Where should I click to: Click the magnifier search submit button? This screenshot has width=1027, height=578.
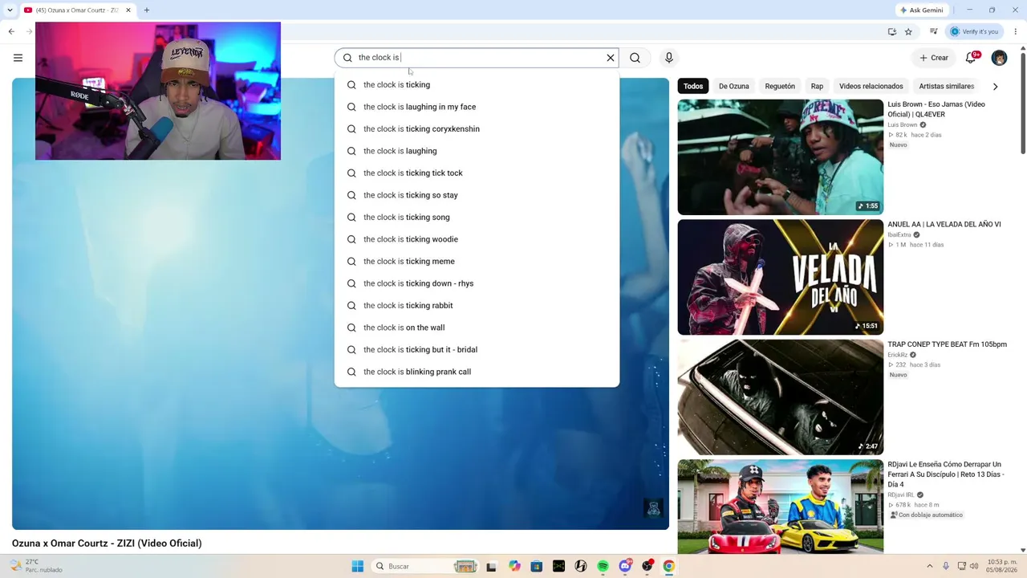click(635, 58)
